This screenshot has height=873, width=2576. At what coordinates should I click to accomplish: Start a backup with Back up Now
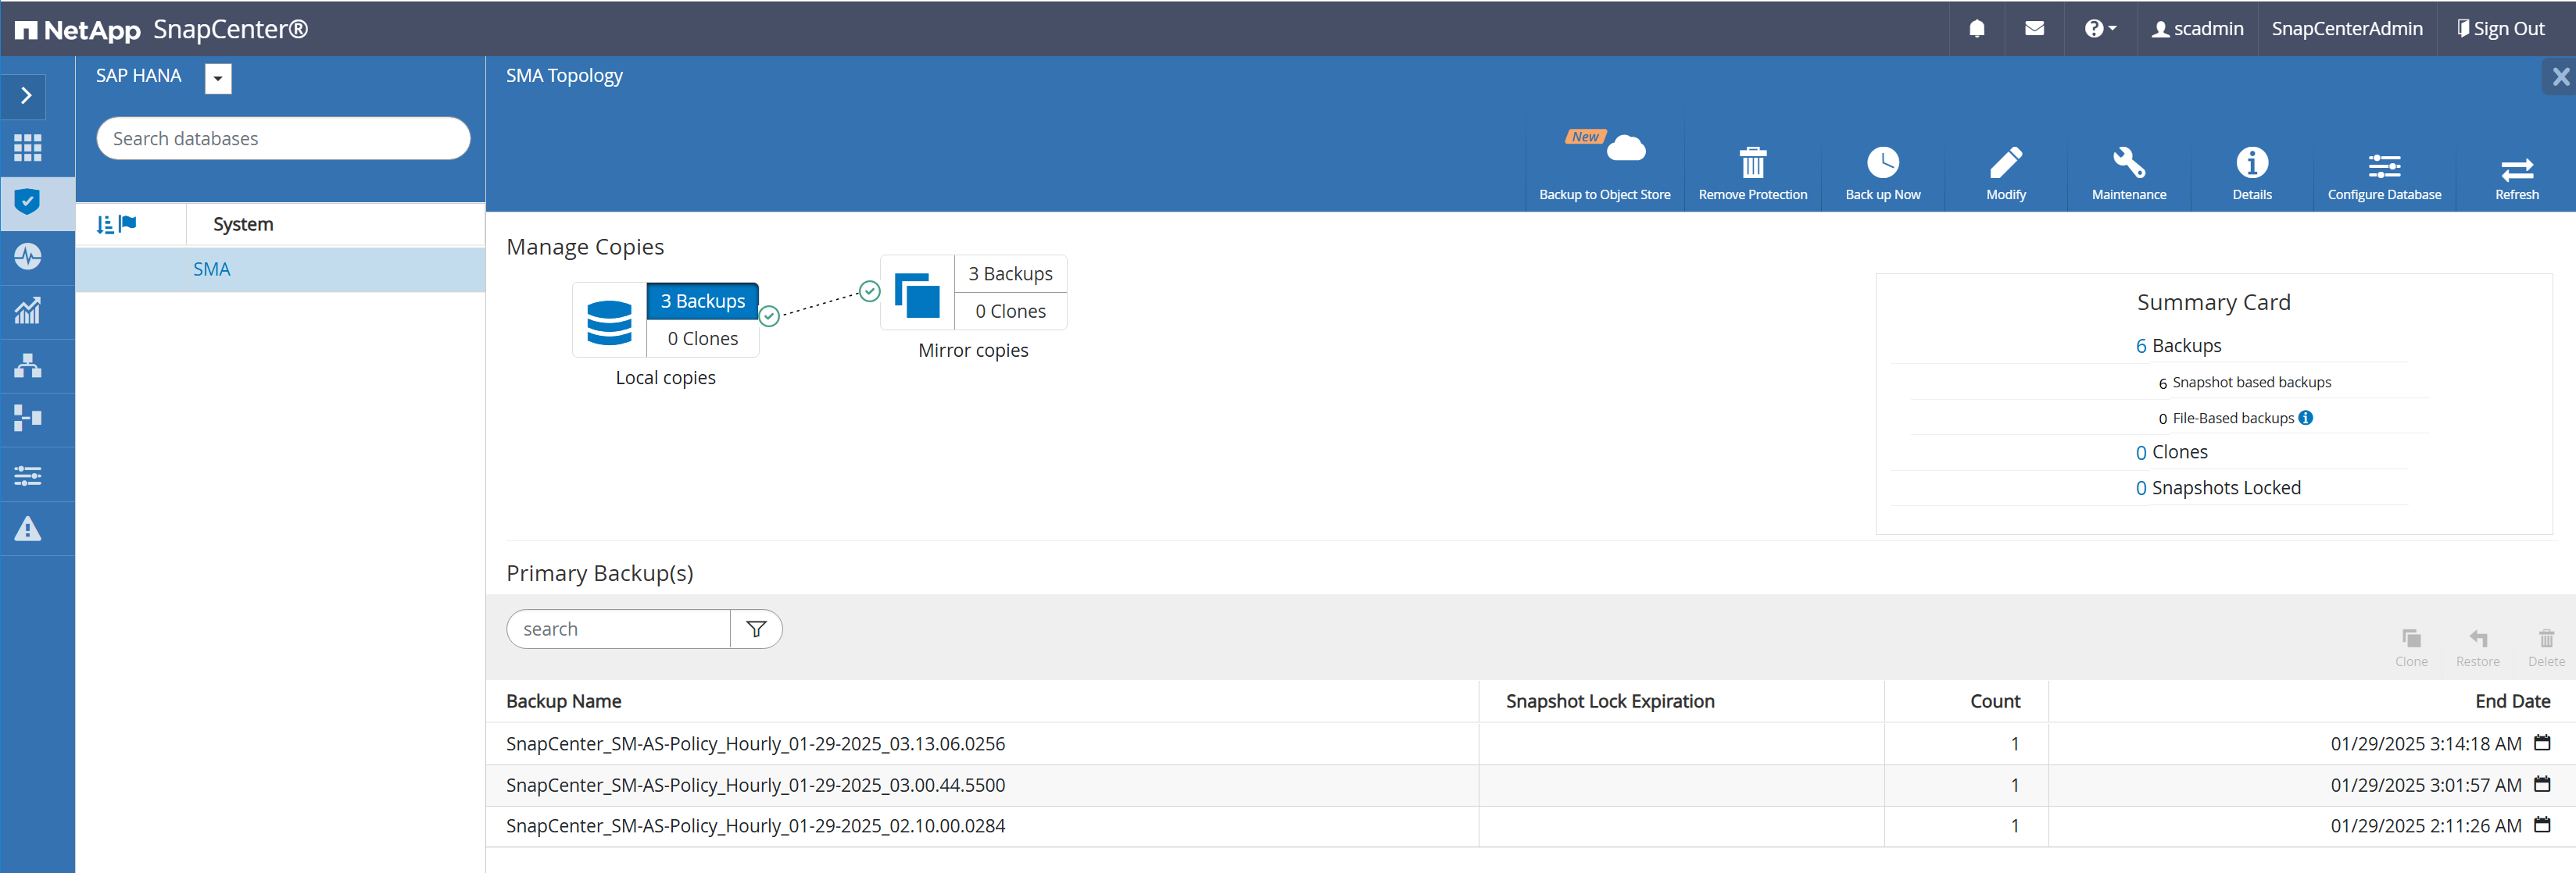[1882, 164]
